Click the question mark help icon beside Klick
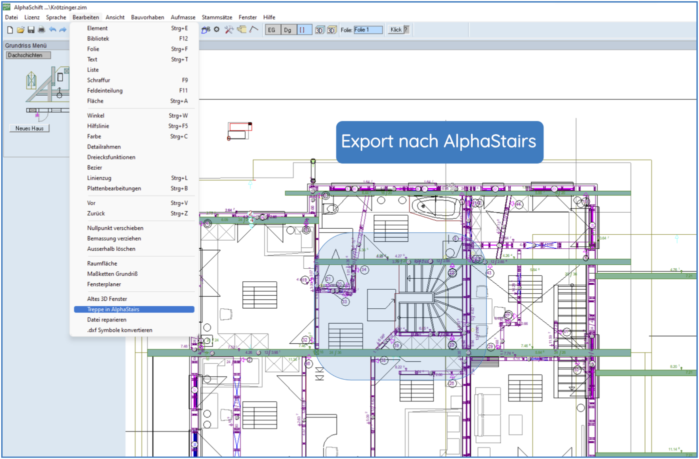 [406, 30]
